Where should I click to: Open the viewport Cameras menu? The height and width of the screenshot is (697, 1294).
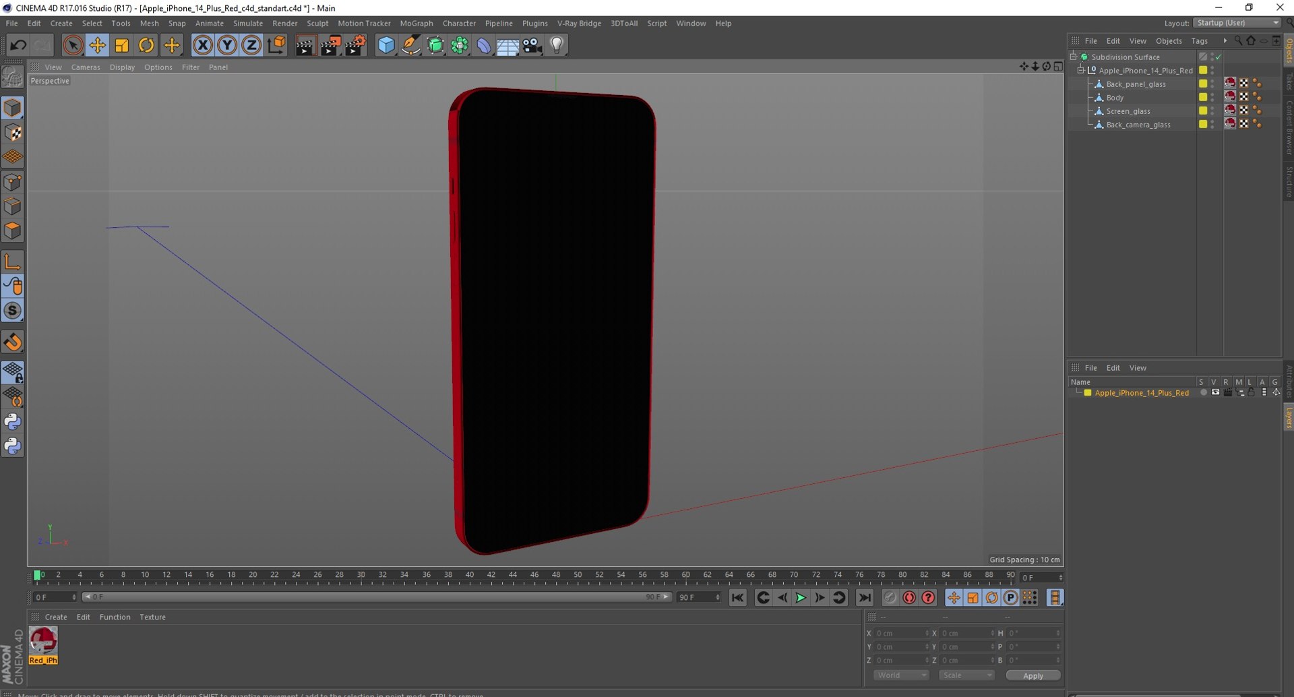[86, 67]
